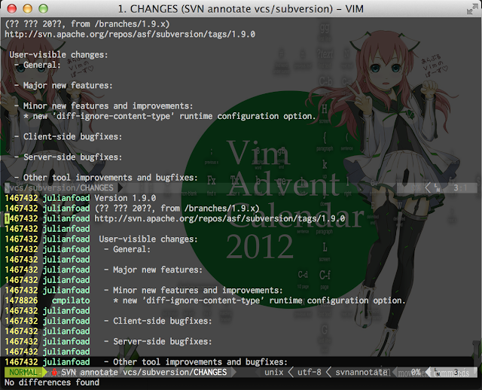Click '- Client-side bugfixes:' in annotate pane
Viewport: 482px width, 390px height.
[x=158, y=321]
